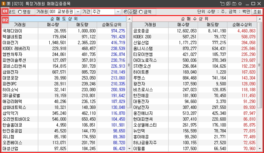This screenshot has width=264, height=153.
Task: Open the 거래원 broker dropdown
Action: click(x=78, y=12)
